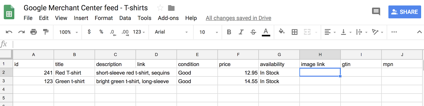
Task: Move document with the folder icon
Action: coord(171,8)
